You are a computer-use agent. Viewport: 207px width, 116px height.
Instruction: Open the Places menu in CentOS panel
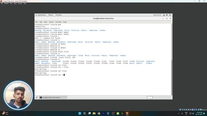(50, 15)
